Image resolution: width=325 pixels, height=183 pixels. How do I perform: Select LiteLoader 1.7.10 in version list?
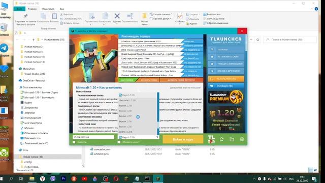click(x=138, y=101)
